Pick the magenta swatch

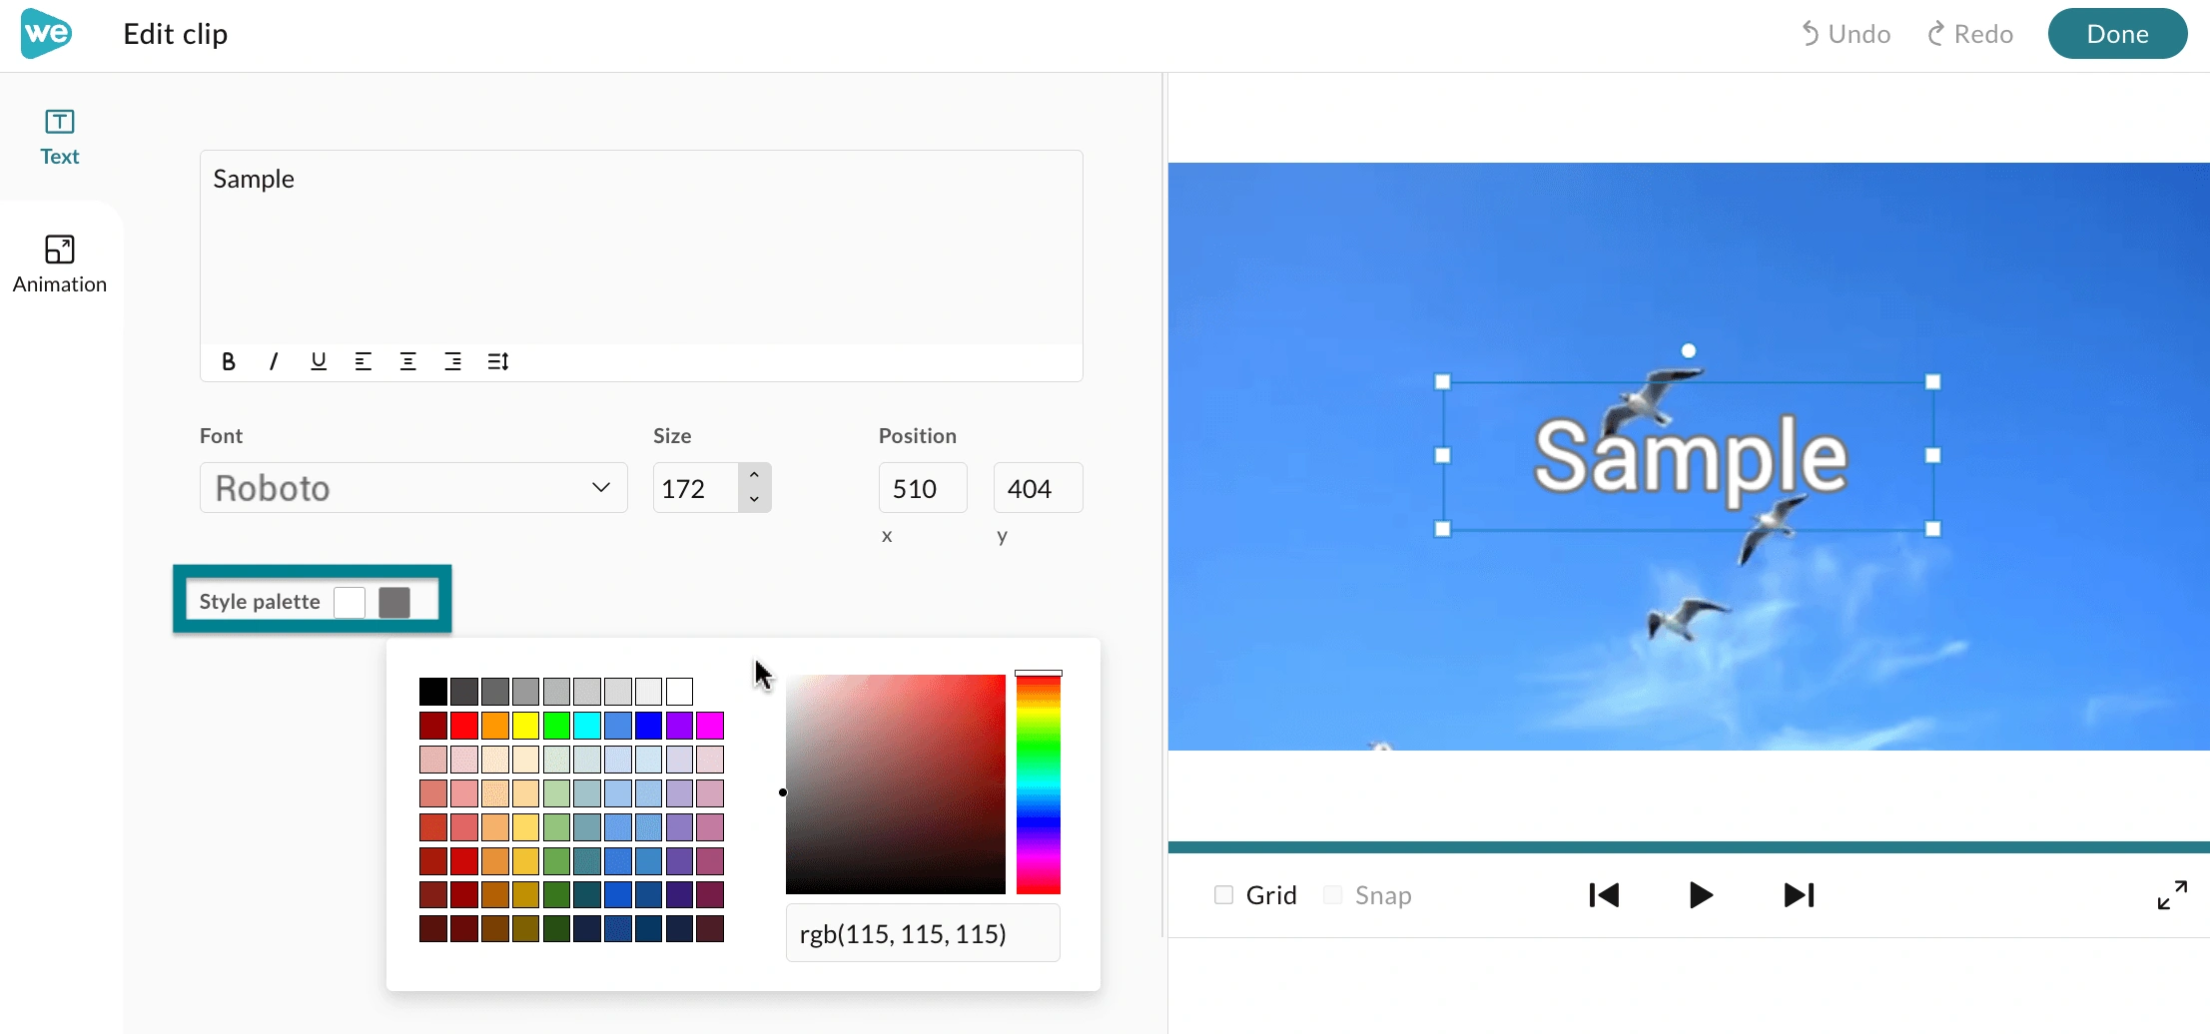[x=710, y=726]
